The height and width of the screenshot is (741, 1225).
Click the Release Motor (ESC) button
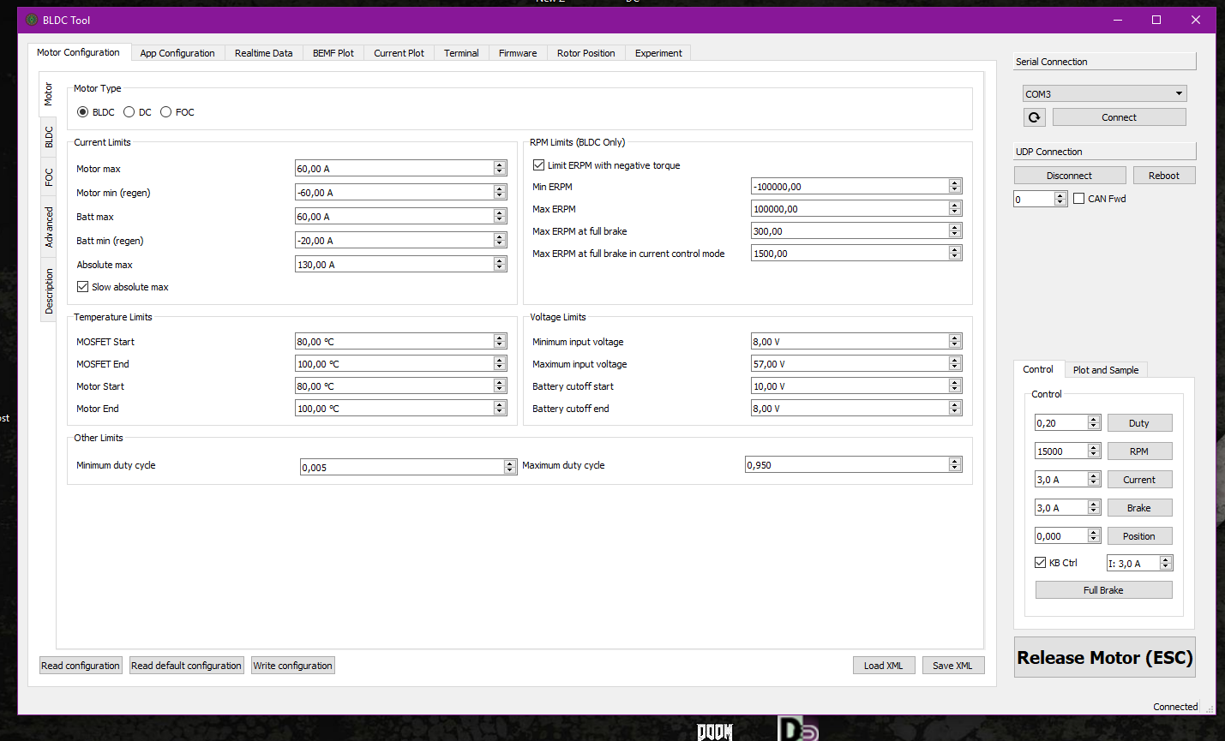pyautogui.click(x=1105, y=657)
